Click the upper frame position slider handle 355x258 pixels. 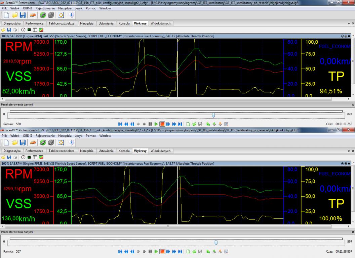tap(213, 115)
